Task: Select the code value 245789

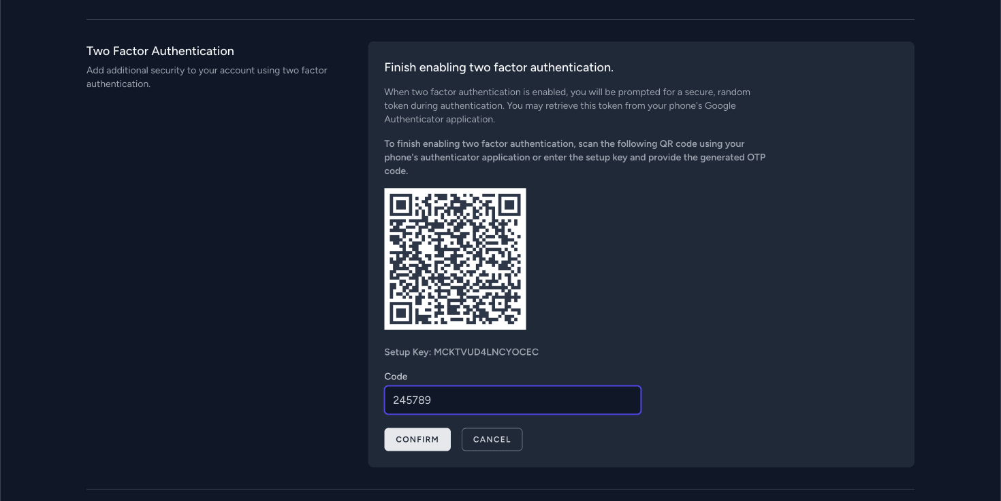Action: 412,400
